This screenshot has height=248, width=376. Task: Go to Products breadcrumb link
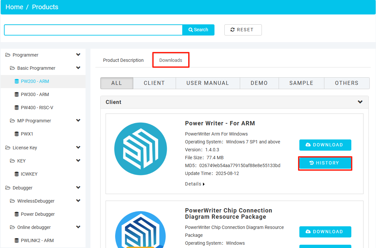click(45, 7)
